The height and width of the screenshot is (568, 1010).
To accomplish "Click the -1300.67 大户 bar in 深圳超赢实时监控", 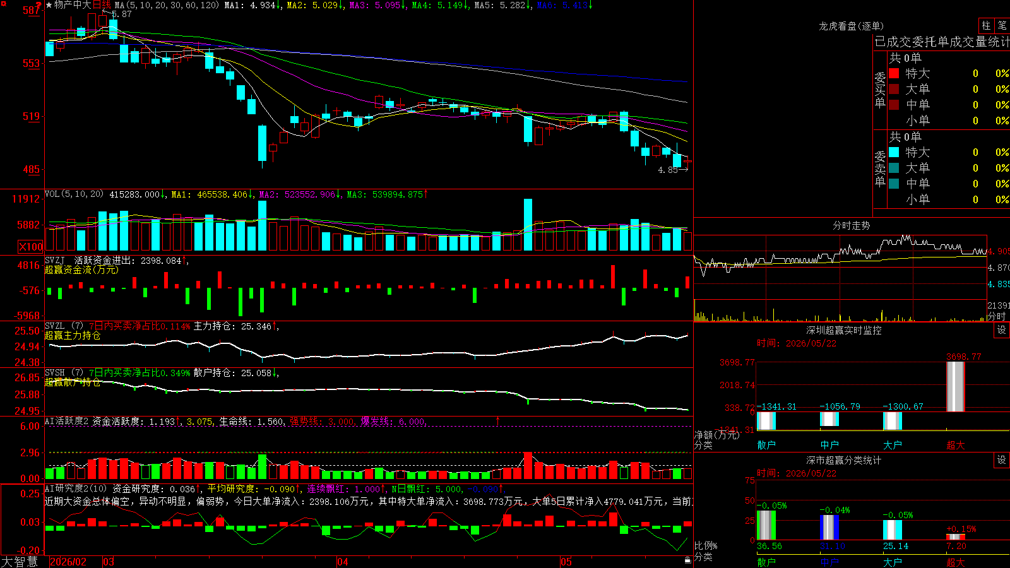I will pos(893,421).
